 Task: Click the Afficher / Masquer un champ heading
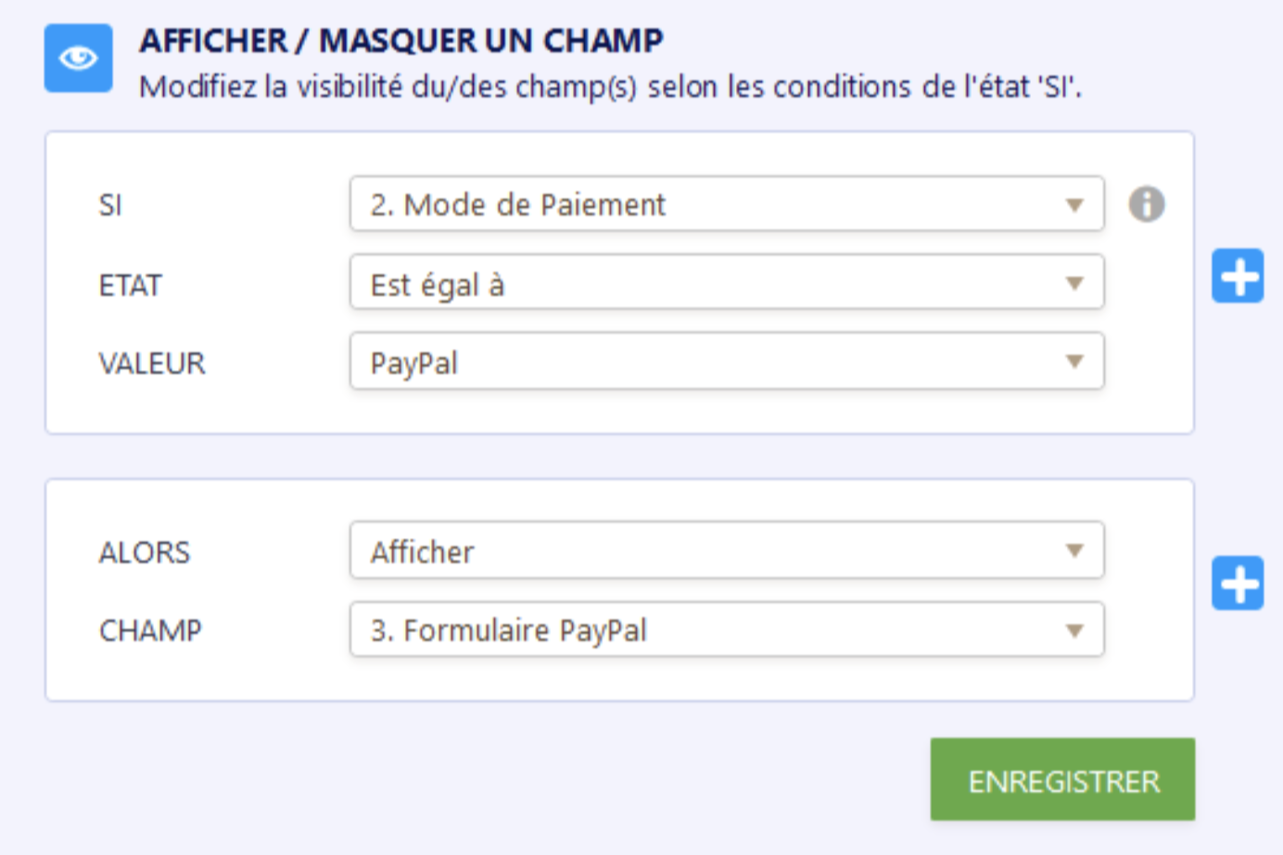pyautogui.click(x=400, y=41)
